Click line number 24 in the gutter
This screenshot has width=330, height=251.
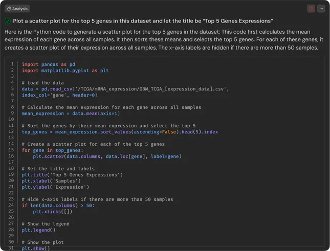[11, 205]
